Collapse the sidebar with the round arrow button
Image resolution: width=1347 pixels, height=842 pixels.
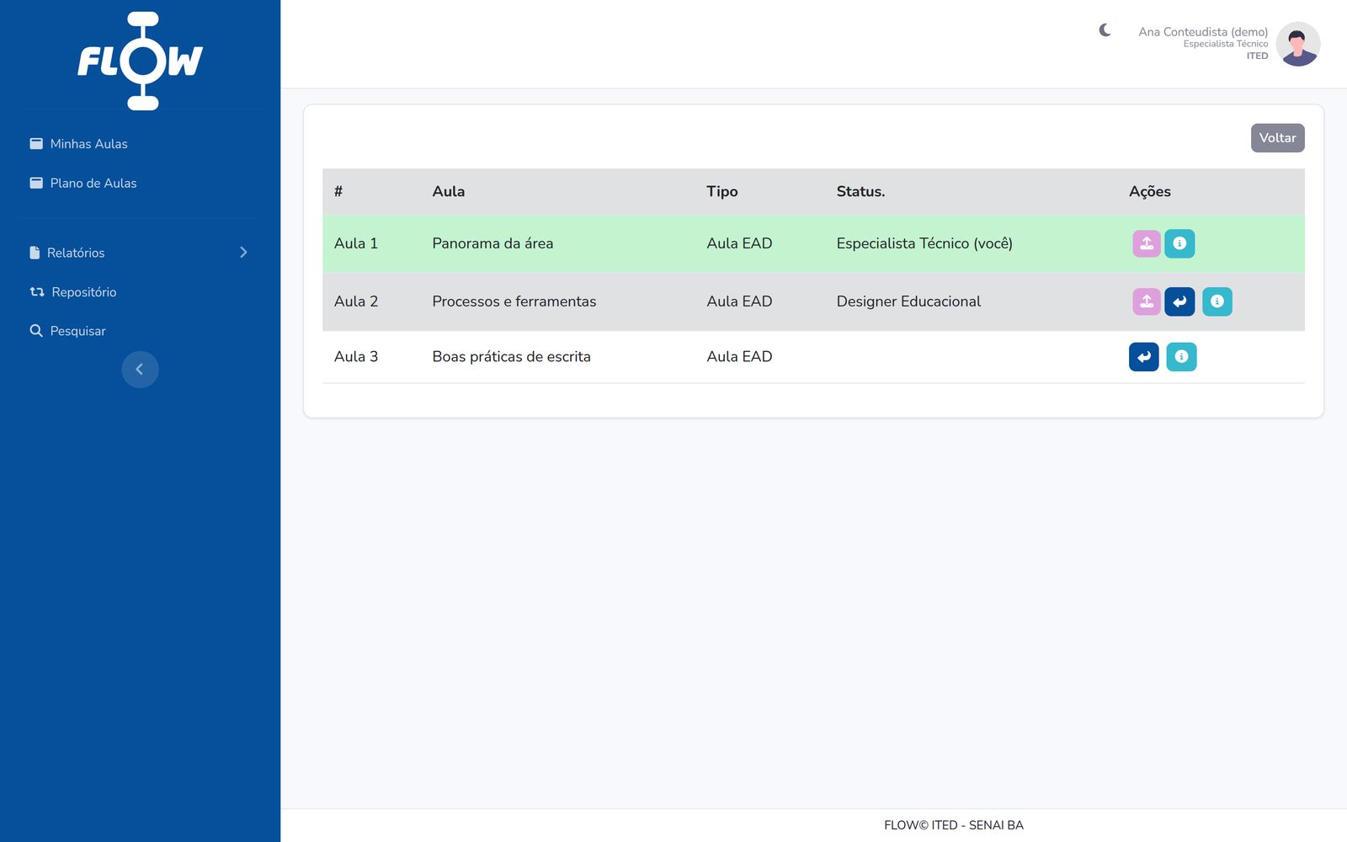click(x=140, y=370)
